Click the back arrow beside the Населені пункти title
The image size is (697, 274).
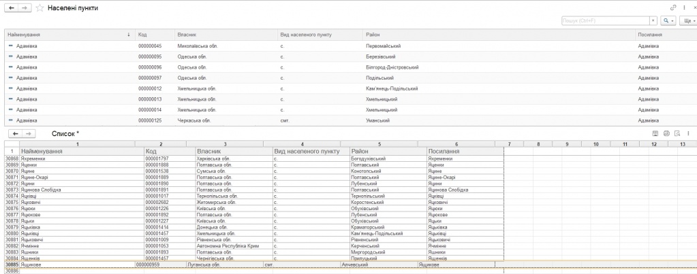[x=10, y=7]
